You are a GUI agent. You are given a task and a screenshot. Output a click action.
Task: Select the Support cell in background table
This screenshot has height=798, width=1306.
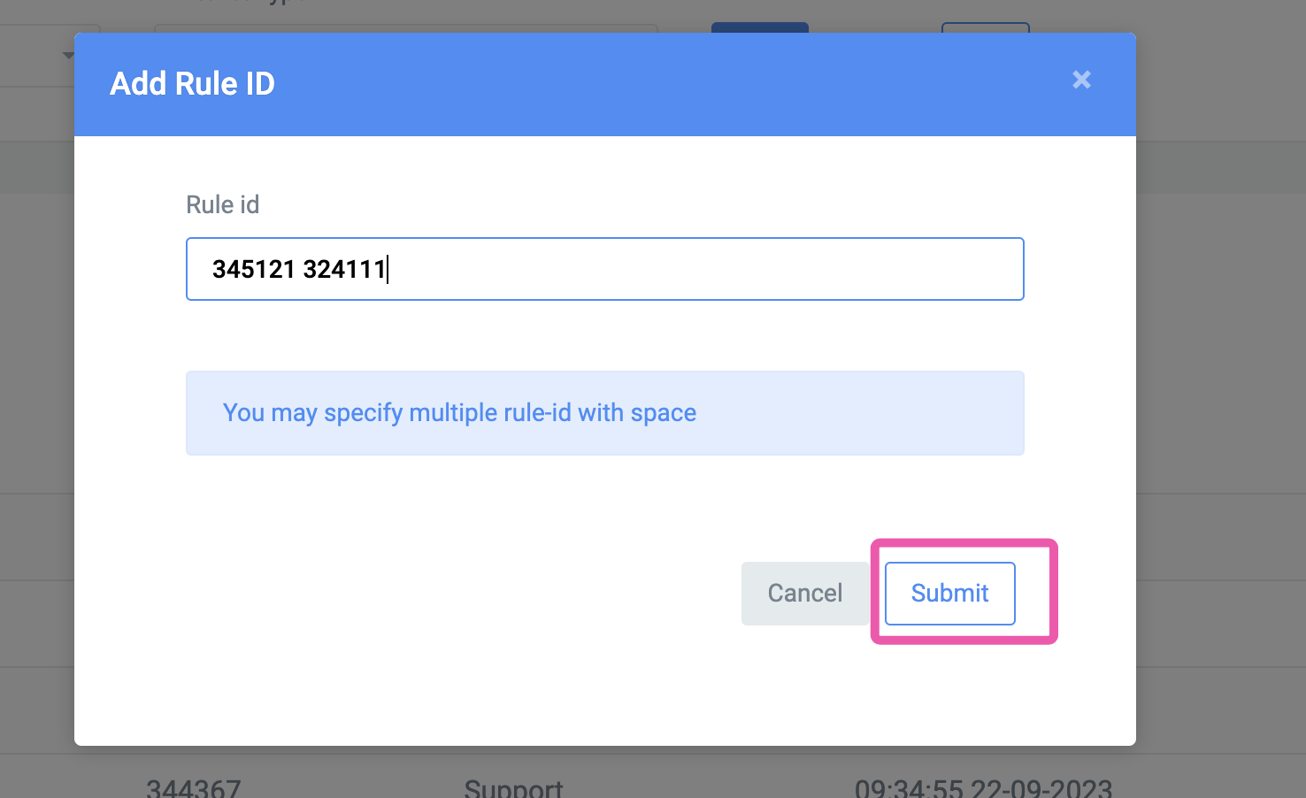coord(513,787)
